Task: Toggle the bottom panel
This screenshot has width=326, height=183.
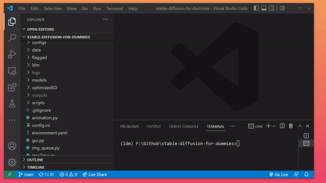Action: tap(264, 8)
